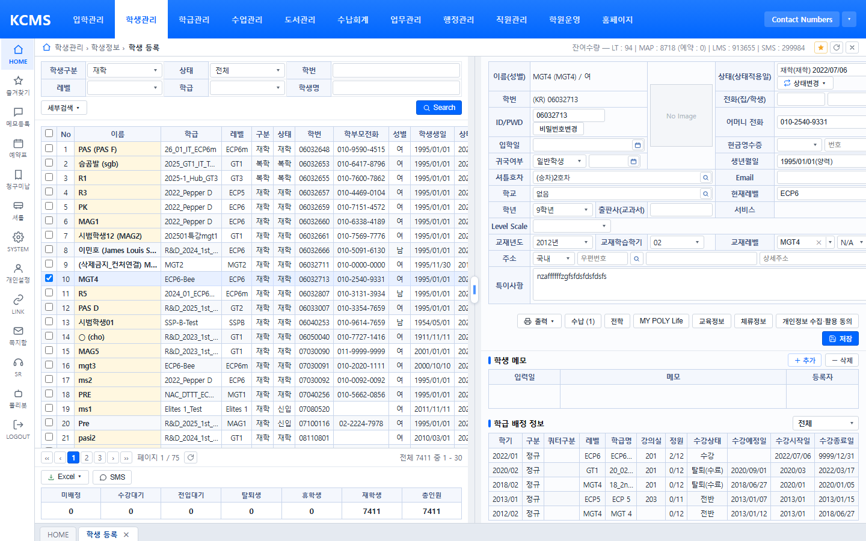Open the 도서관리 top menu
Viewport: 866px width, 541px height.
coord(300,20)
